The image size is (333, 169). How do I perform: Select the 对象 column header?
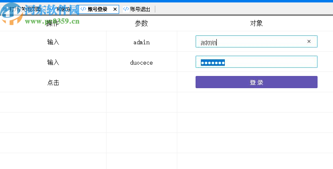(x=256, y=23)
